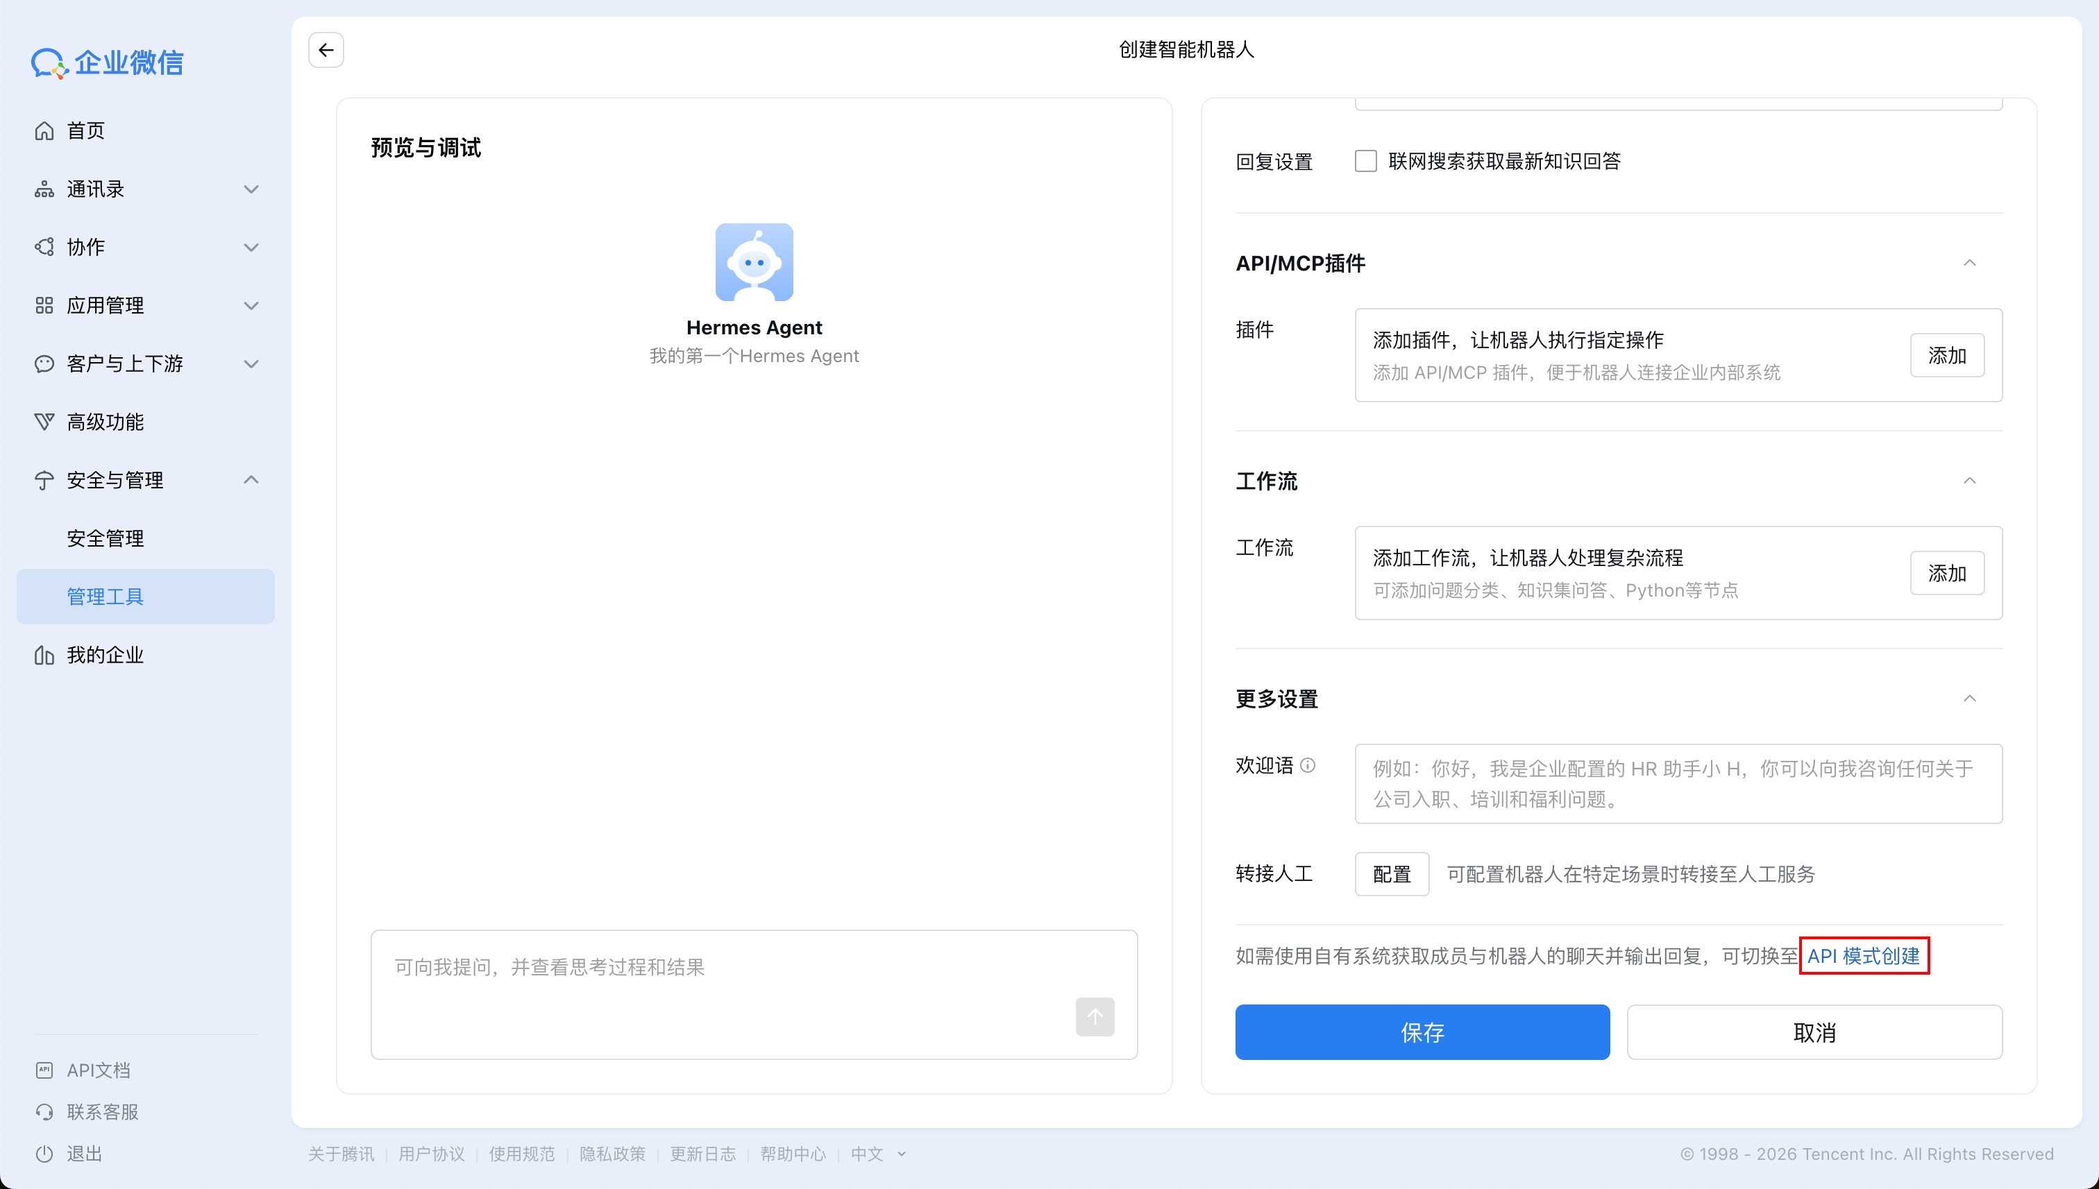Open 高级功能 from the sidebar
This screenshot has height=1189, width=2099.
105,421
